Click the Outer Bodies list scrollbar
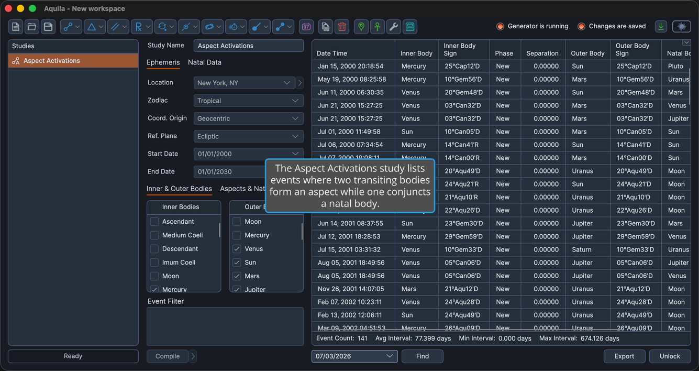The height and width of the screenshot is (371, 699). [x=302, y=231]
